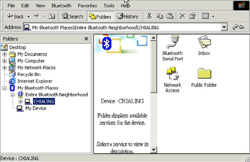
Task: Click the History button
Action: click(x=127, y=16)
